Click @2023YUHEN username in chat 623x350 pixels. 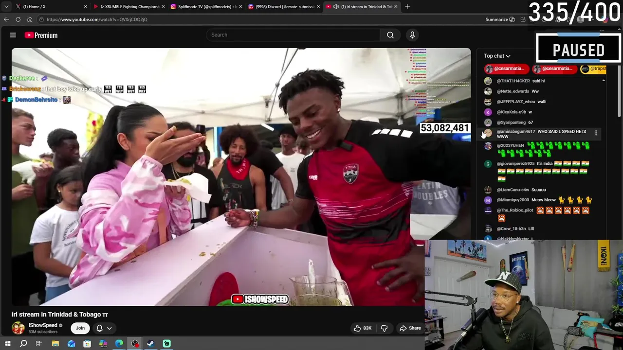[510, 146]
